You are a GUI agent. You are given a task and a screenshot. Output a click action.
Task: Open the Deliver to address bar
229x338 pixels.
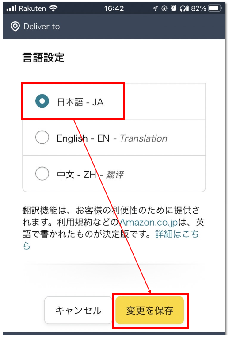[114, 27]
